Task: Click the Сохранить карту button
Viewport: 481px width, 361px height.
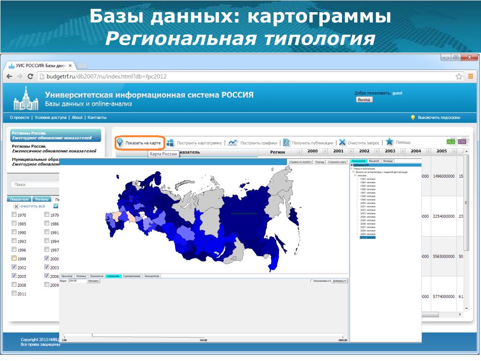Action: pyautogui.click(x=337, y=162)
